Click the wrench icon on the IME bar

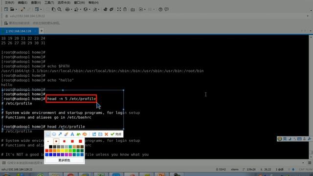coord(309,139)
